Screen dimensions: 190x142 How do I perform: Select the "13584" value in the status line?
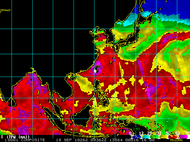pos(116,140)
